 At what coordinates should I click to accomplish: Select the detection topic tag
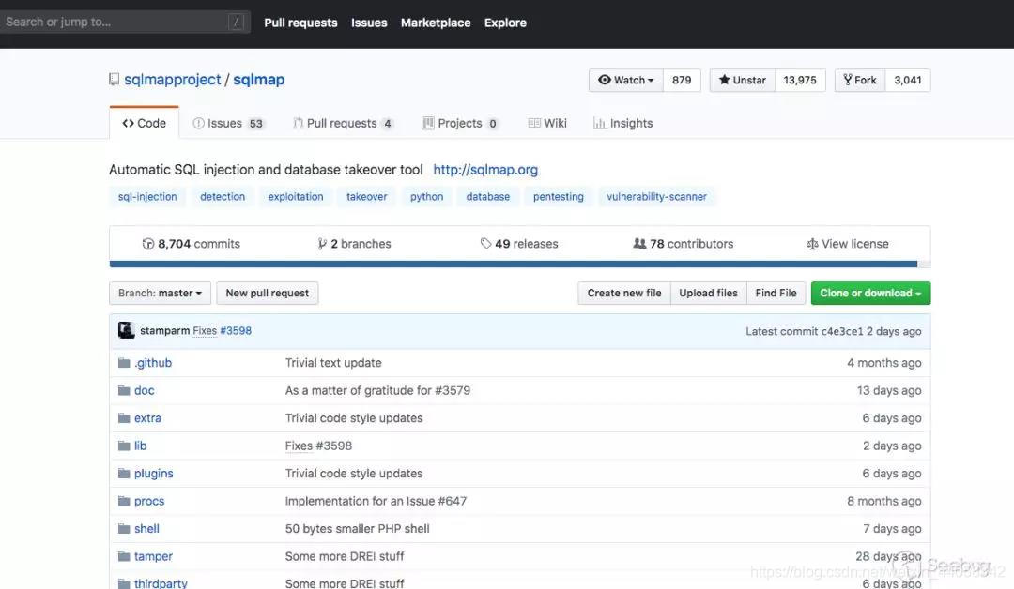223,197
